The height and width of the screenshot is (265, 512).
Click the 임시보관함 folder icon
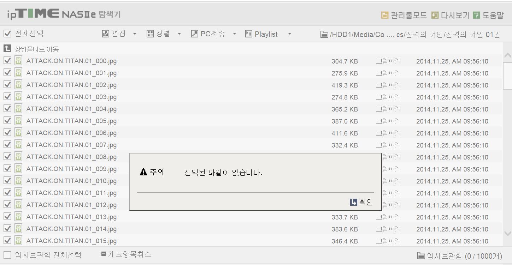(x=421, y=255)
